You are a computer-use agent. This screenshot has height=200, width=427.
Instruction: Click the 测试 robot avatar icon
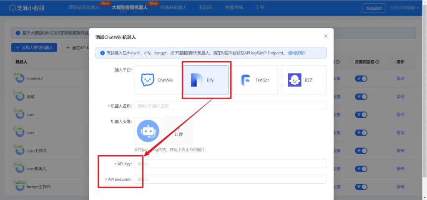click(19, 97)
